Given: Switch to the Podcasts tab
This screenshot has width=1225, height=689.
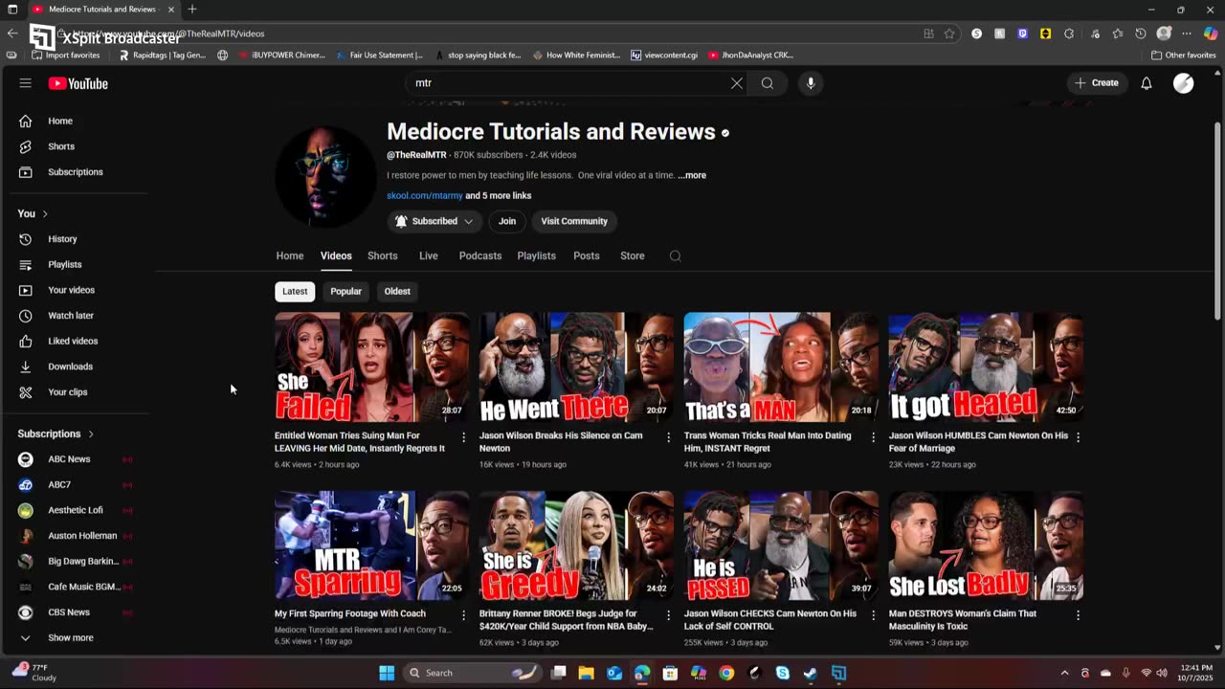Looking at the screenshot, I should (x=480, y=256).
